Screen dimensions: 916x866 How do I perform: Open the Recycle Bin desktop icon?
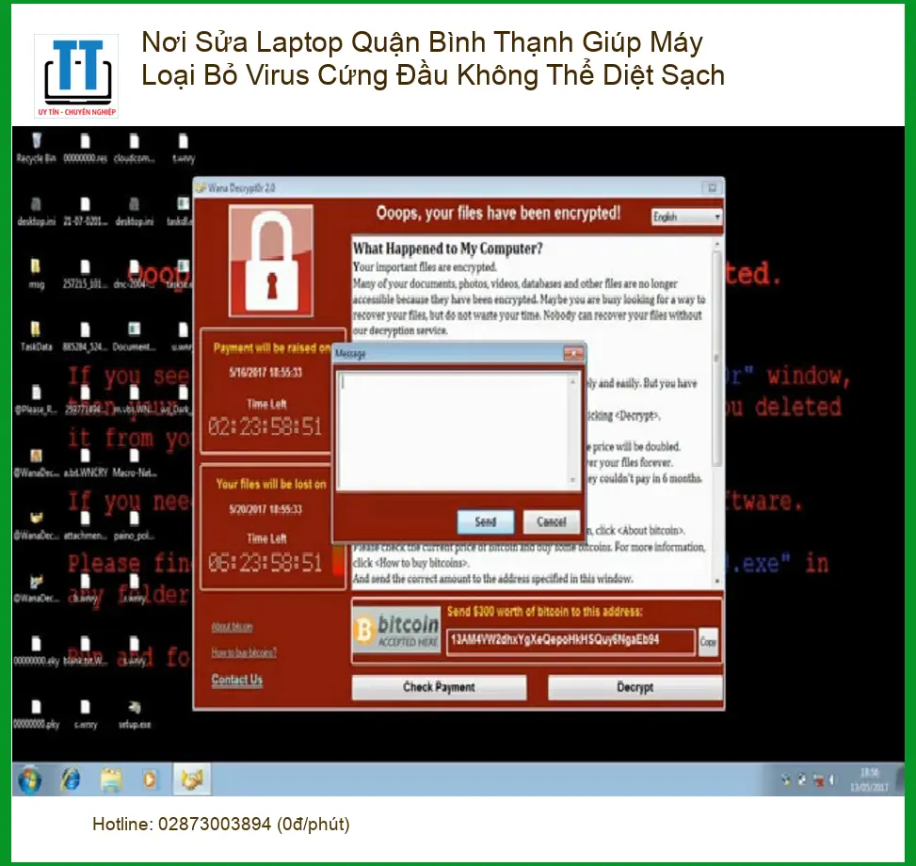[x=36, y=147]
